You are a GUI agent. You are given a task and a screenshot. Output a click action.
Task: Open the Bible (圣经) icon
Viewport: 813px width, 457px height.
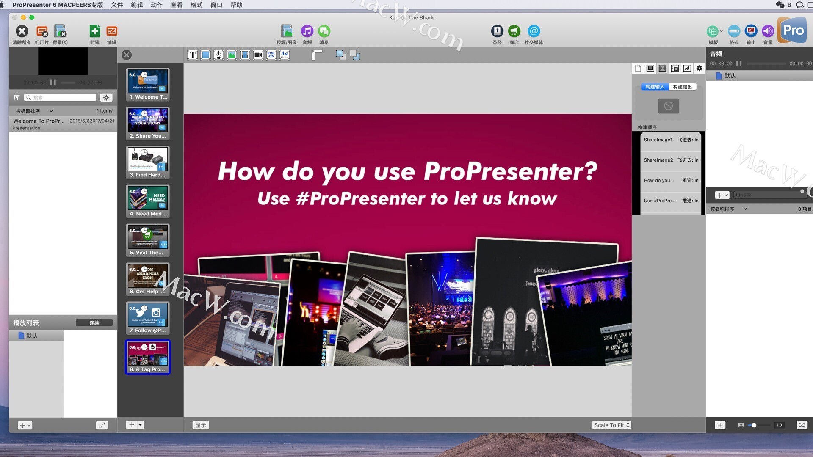(497, 31)
